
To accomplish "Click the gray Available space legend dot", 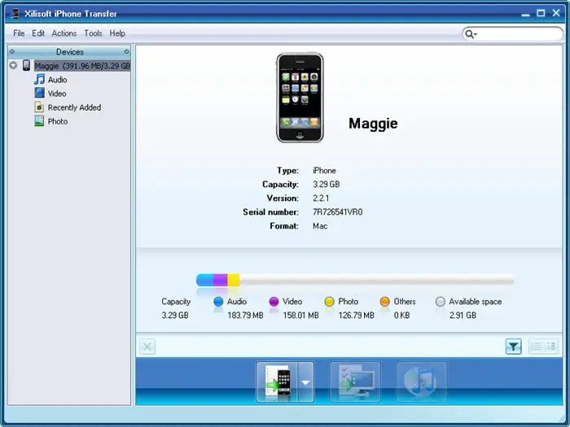I will pyautogui.click(x=441, y=302).
